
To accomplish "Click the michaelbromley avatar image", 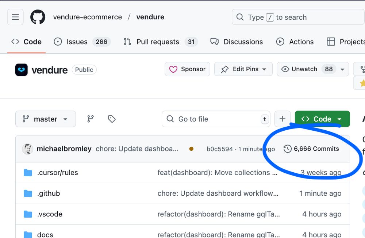I will click(x=27, y=149).
